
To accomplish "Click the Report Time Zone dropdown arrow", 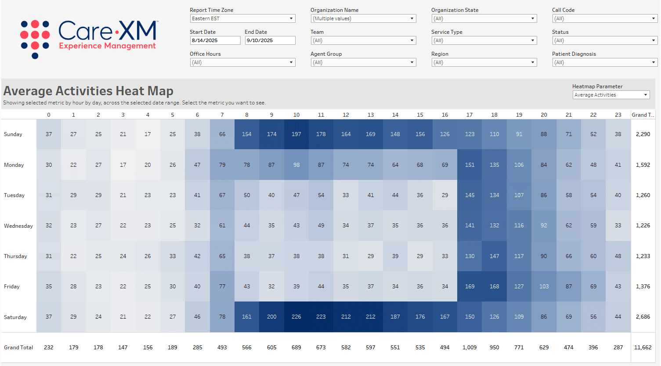I will pyautogui.click(x=291, y=18).
